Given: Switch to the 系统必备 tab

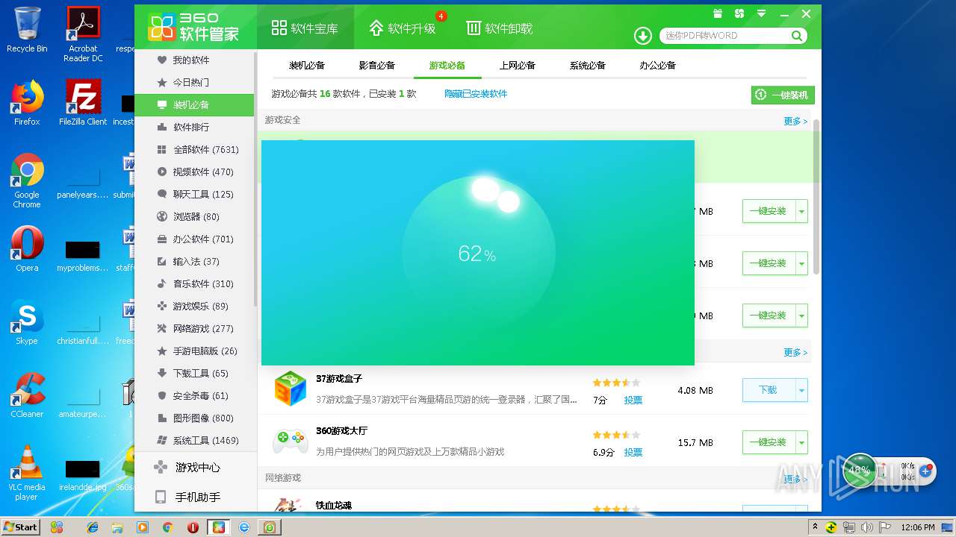Looking at the screenshot, I should (x=588, y=66).
